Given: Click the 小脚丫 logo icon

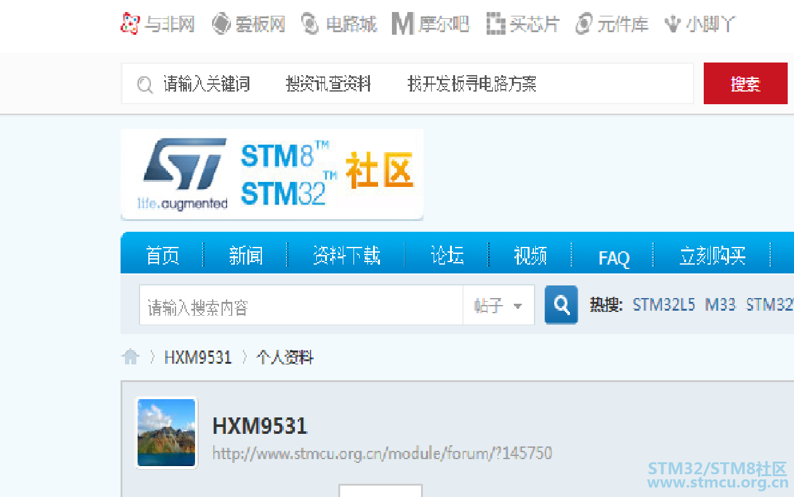Looking at the screenshot, I should 673,24.
